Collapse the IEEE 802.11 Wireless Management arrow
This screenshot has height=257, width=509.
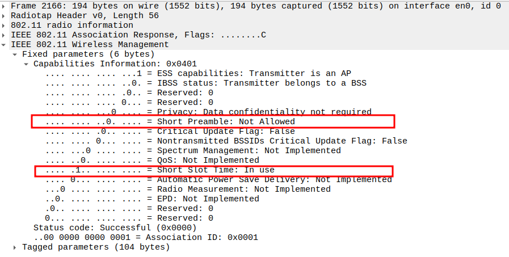pyautogui.click(x=5, y=44)
